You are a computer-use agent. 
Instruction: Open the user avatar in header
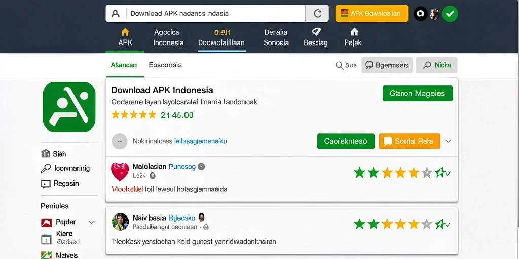click(x=434, y=14)
